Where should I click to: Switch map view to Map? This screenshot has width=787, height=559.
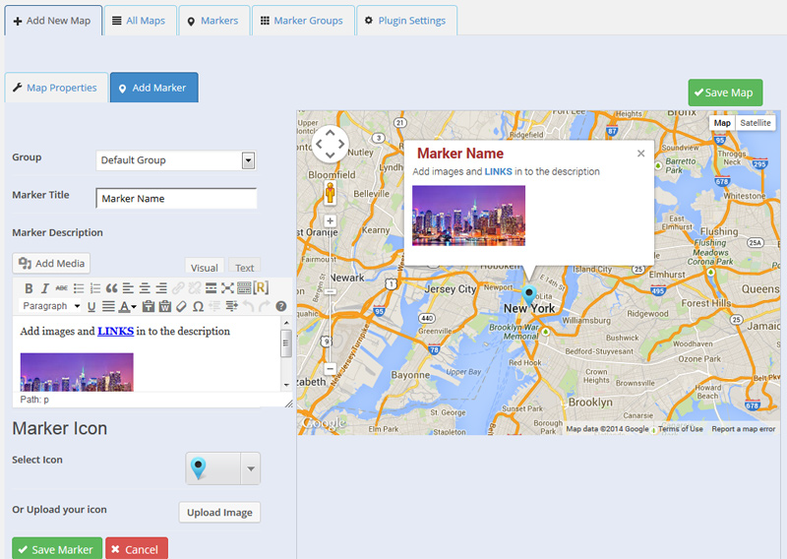[722, 123]
